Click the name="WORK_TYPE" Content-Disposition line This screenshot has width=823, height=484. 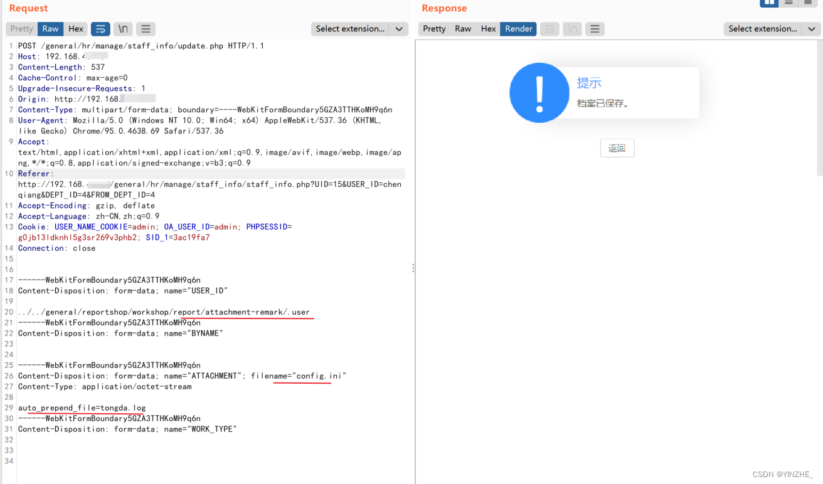pos(127,429)
